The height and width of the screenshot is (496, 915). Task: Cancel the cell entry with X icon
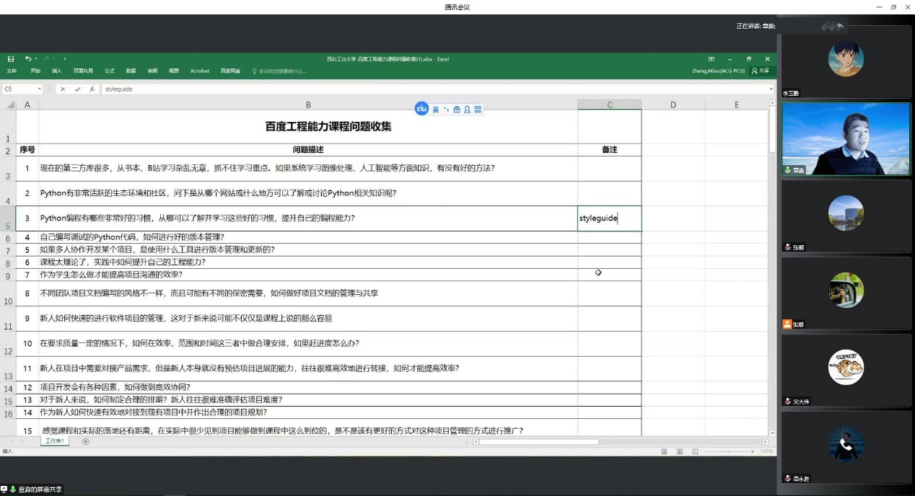pyautogui.click(x=64, y=89)
